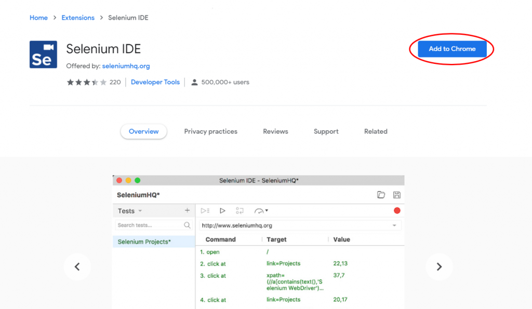The height and width of the screenshot is (309, 532).
Task: Click the green maximize dot in screenshot
Action: point(137,180)
